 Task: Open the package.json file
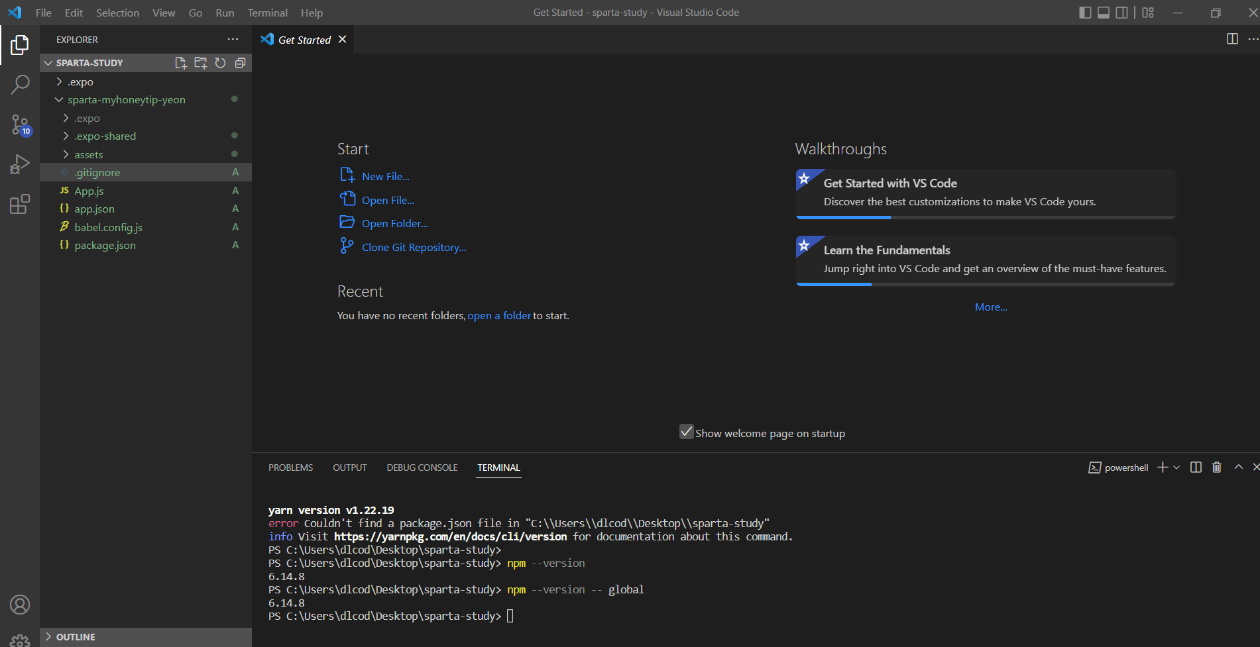105,245
